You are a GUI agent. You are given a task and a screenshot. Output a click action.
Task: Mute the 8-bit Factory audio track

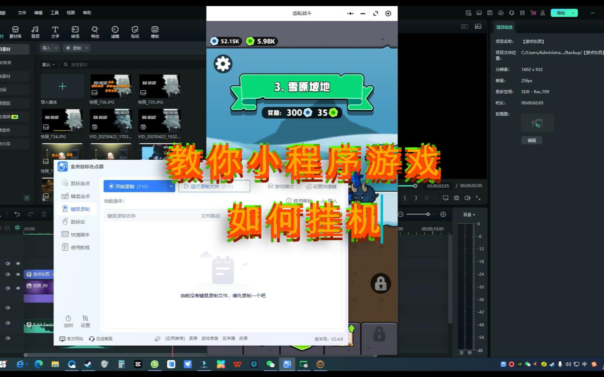click(x=8, y=323)
